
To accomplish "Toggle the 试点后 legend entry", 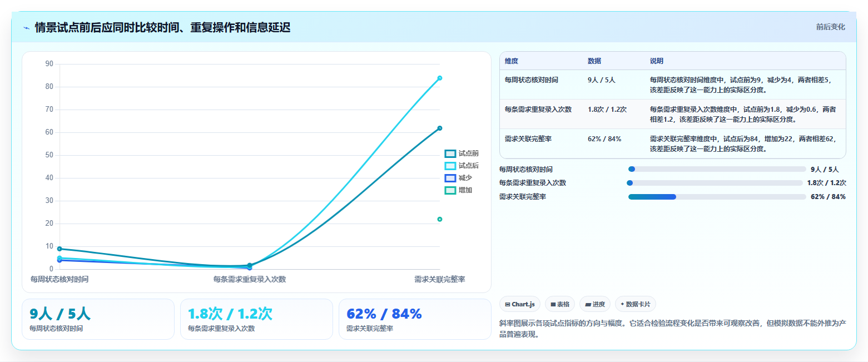I will pos(462,166).
